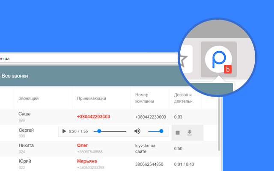Click the browser address bar
The height and width of the screenshot is (171, 274).
point(89,59)
